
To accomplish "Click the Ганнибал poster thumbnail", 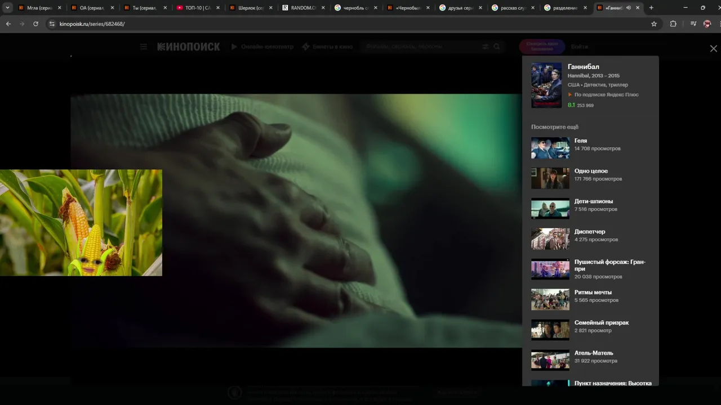I will [546, 85].
